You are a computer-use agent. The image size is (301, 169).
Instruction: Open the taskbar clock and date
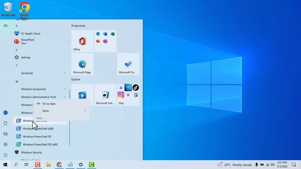coord(282,165)
